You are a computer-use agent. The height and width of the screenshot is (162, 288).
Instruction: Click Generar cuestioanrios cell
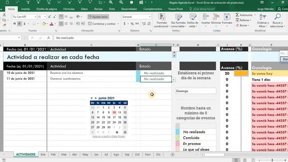coord(91,79)
